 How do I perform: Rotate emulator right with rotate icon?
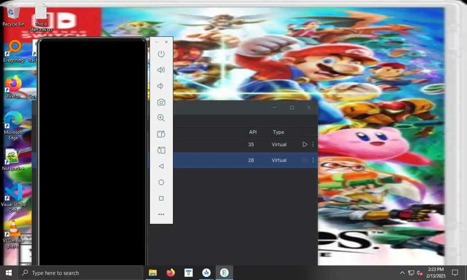(161, 150)
